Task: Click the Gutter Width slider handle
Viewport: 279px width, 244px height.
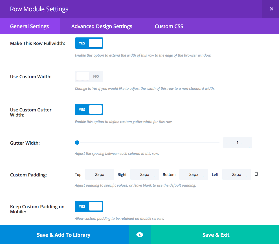Action: [x=77, y=143]
